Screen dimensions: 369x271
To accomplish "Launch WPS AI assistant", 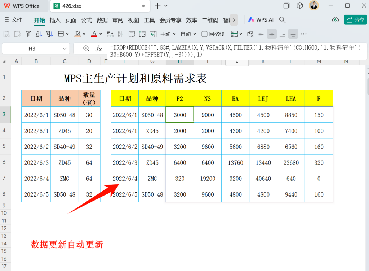I will click(261, 20).
